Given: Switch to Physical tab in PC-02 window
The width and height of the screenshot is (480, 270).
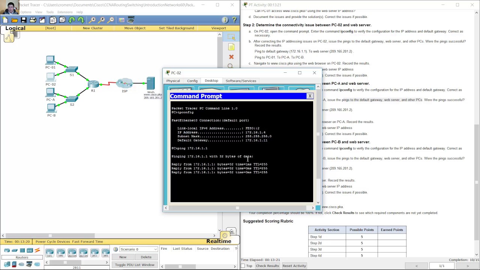Looking at the screenshot, I should tap(173, 81).
